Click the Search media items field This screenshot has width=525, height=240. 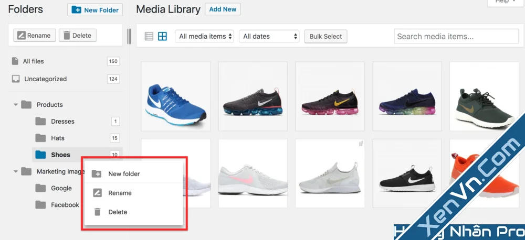(x=456, y=37)
